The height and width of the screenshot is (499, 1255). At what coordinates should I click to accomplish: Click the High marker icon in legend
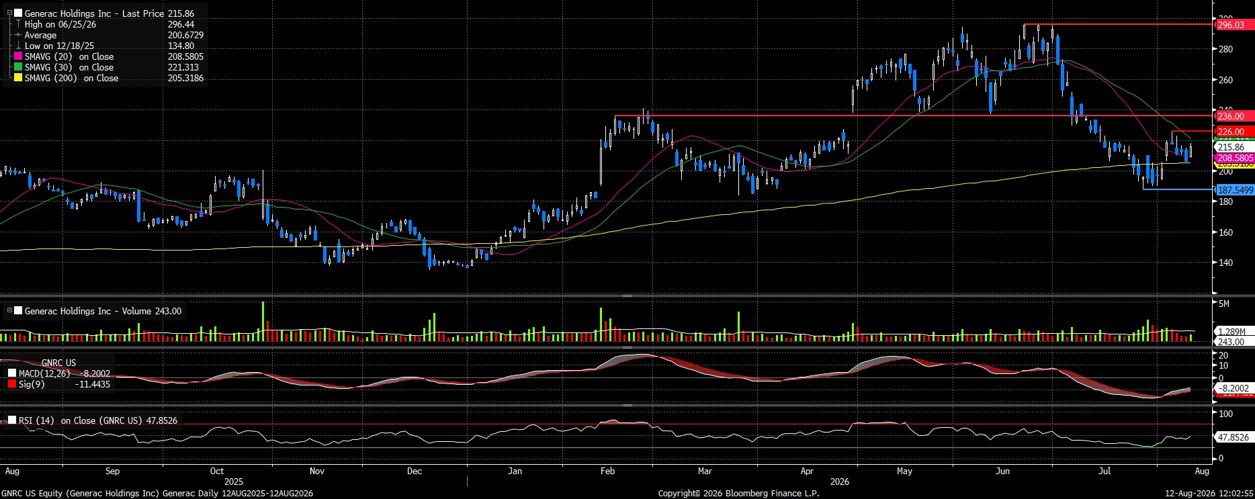point(18,24)
